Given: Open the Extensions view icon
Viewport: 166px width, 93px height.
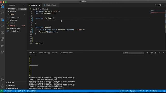Looking at the screenshot, I should coord(2,39).
